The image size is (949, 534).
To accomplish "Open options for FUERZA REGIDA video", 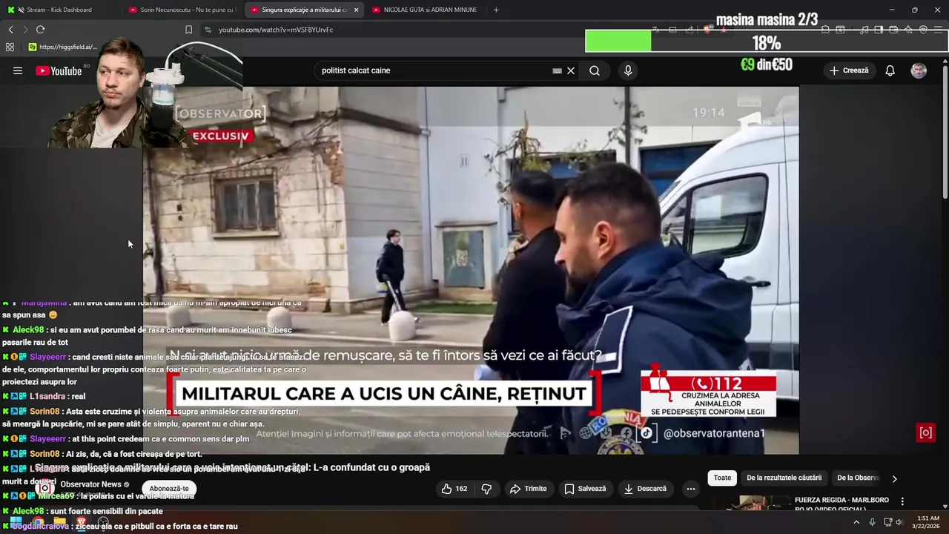I will coord(902,501).
